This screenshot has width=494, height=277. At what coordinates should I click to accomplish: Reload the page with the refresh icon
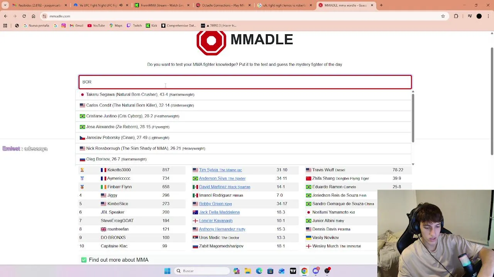[24, 16]
